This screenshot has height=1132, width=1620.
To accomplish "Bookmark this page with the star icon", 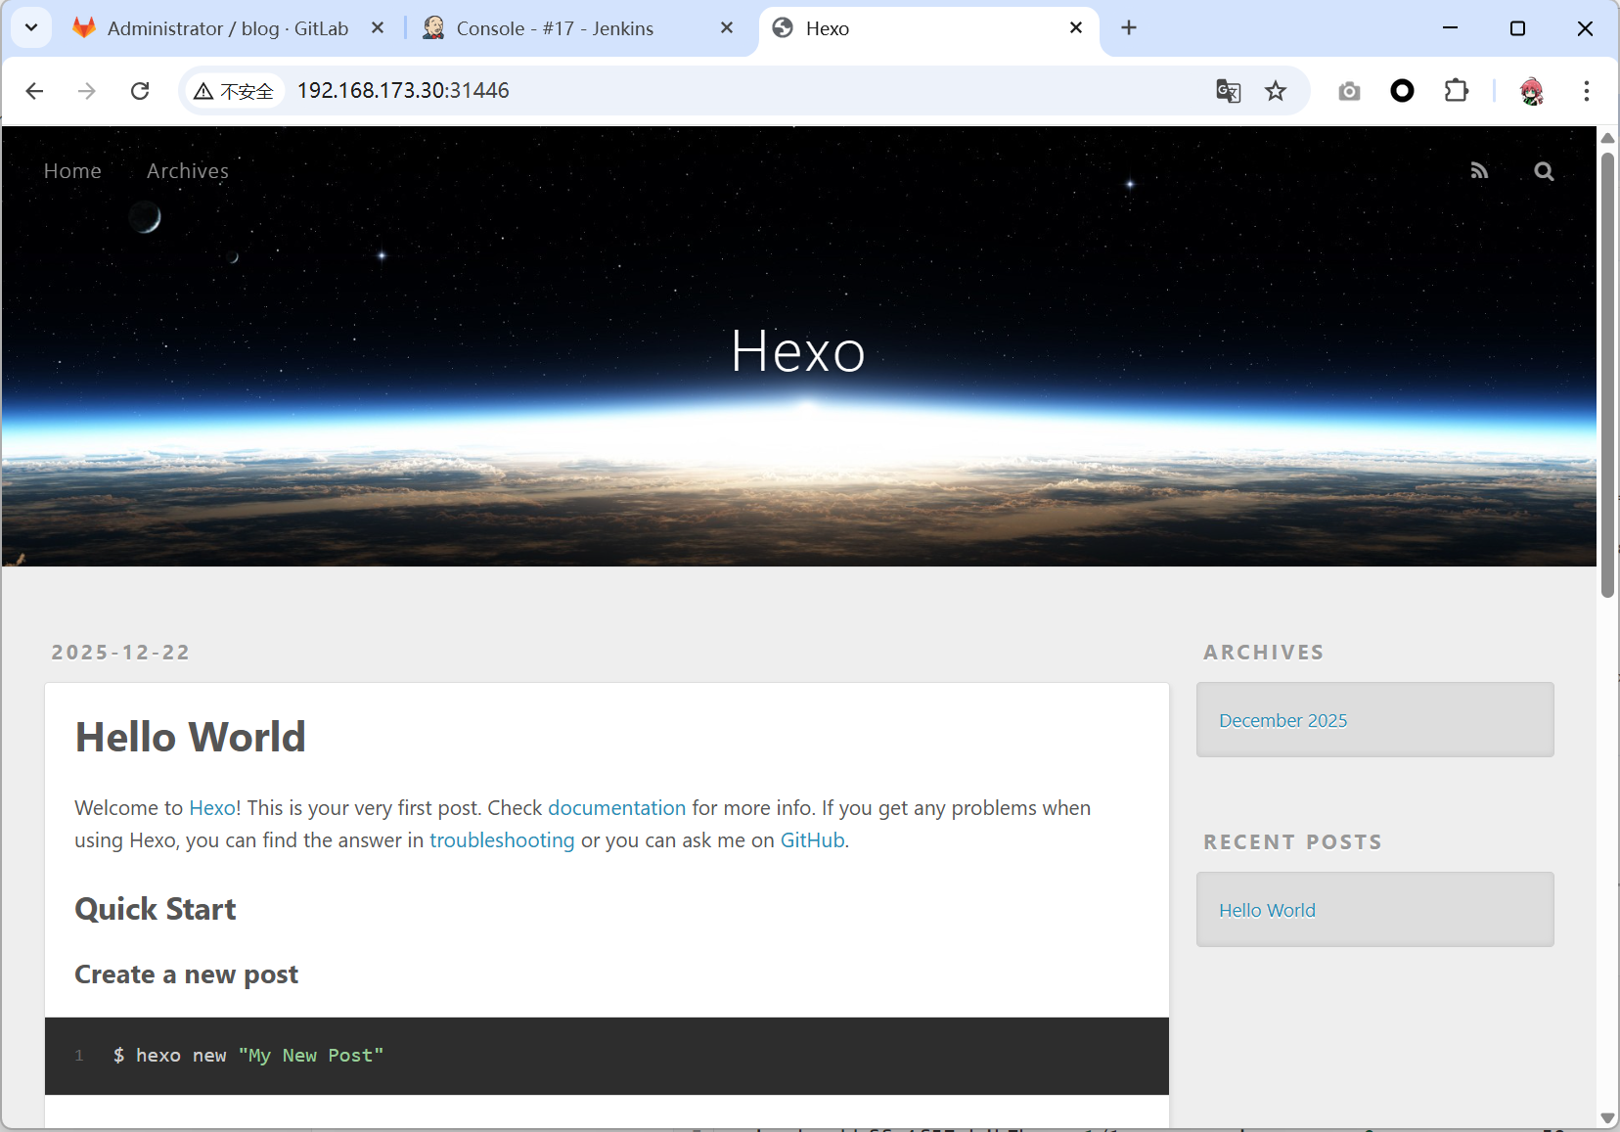I will (1276, 91).
